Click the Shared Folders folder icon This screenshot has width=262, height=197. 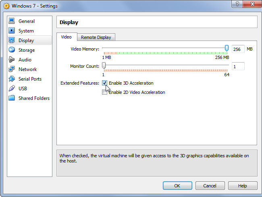11,98
